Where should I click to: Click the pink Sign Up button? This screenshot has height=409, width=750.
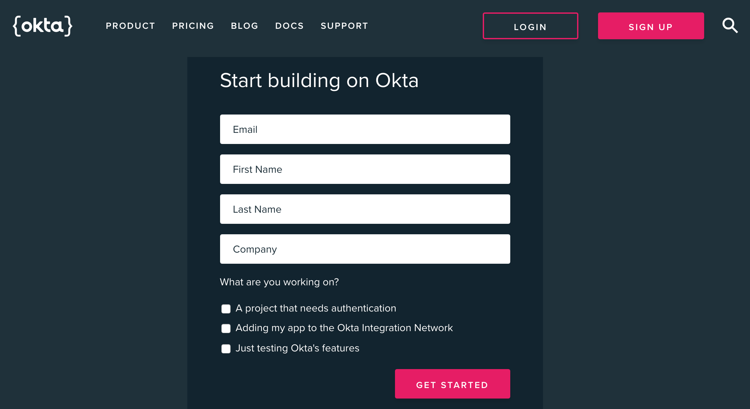click(x=651, y=26)
